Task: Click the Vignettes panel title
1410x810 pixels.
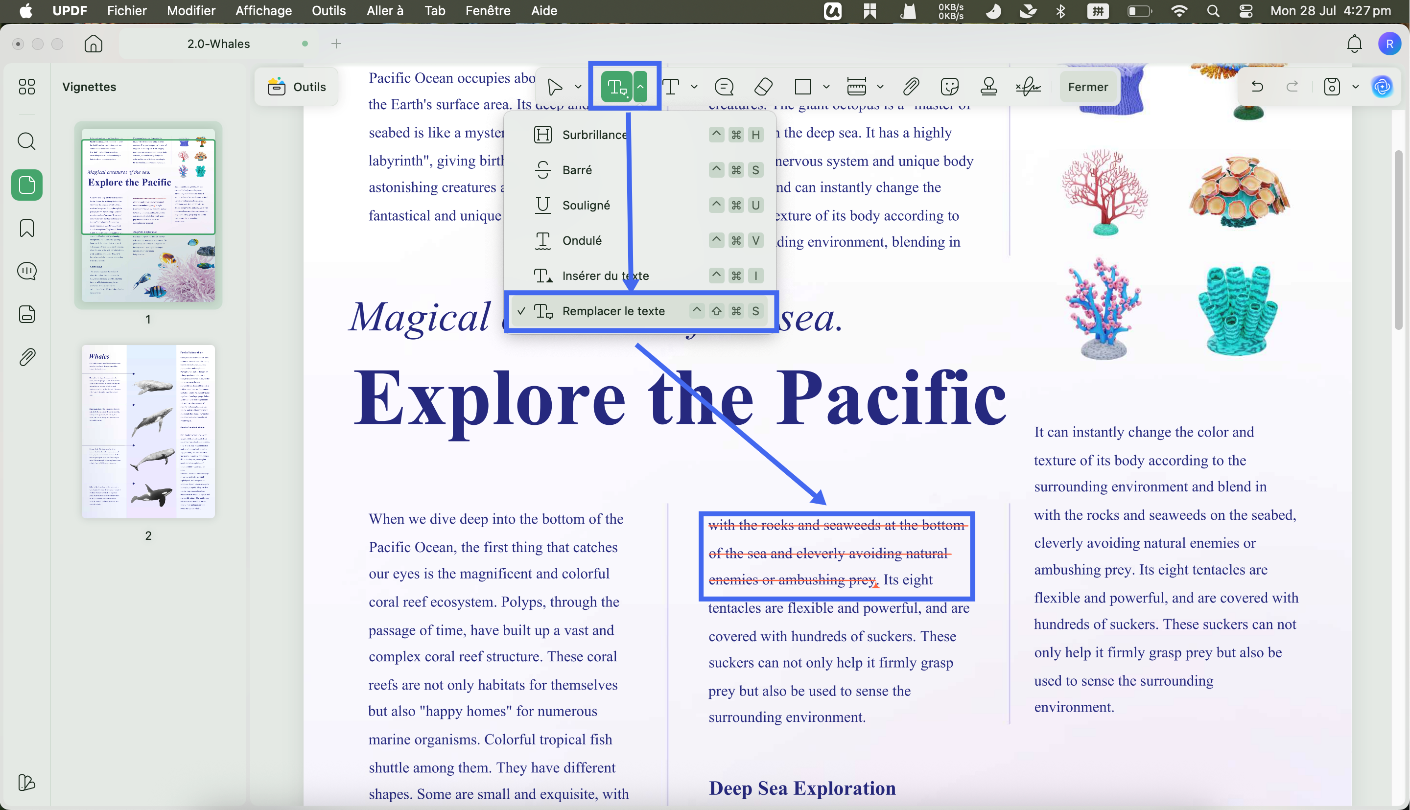Action: [x=89, y=87]
